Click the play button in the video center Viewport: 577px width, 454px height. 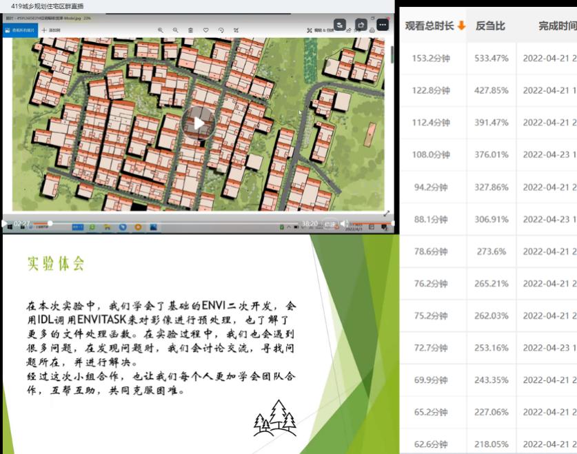click(x=199, y=123)
